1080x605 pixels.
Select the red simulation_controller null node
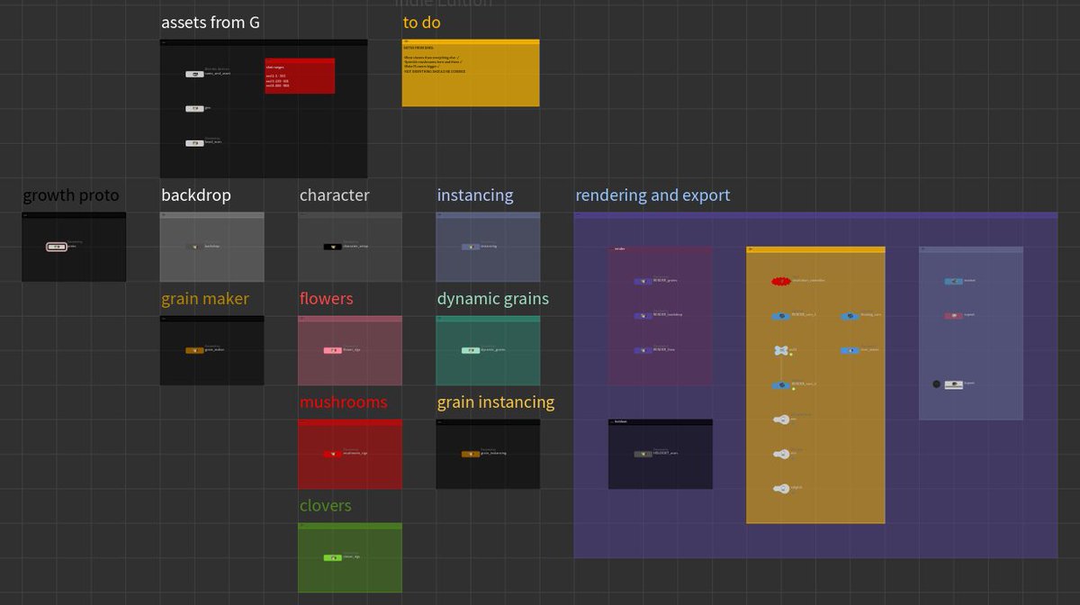coord(780,280)
